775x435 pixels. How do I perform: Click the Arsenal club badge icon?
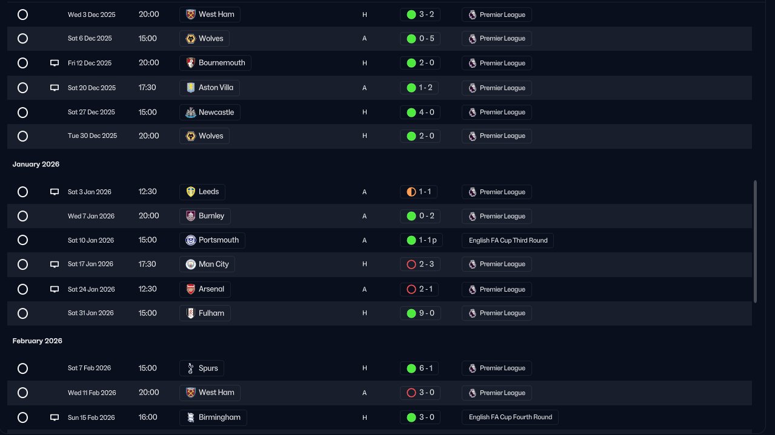coord(190,289)
